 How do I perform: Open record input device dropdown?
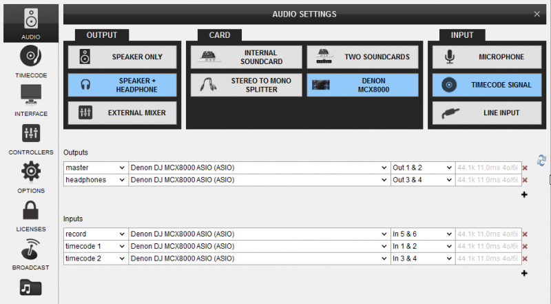click(260, 234)
